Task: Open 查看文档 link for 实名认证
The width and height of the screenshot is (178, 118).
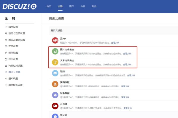Action: (125, 86)
